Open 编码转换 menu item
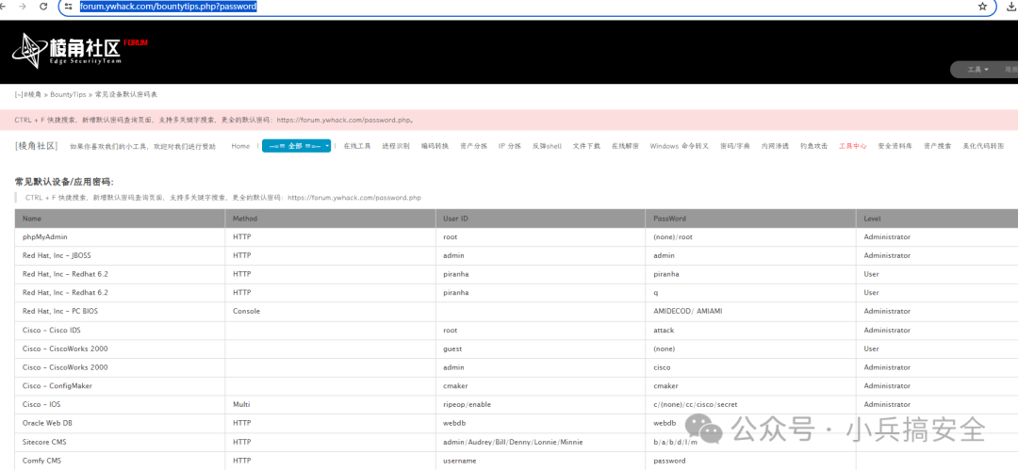 coord(435,146)
